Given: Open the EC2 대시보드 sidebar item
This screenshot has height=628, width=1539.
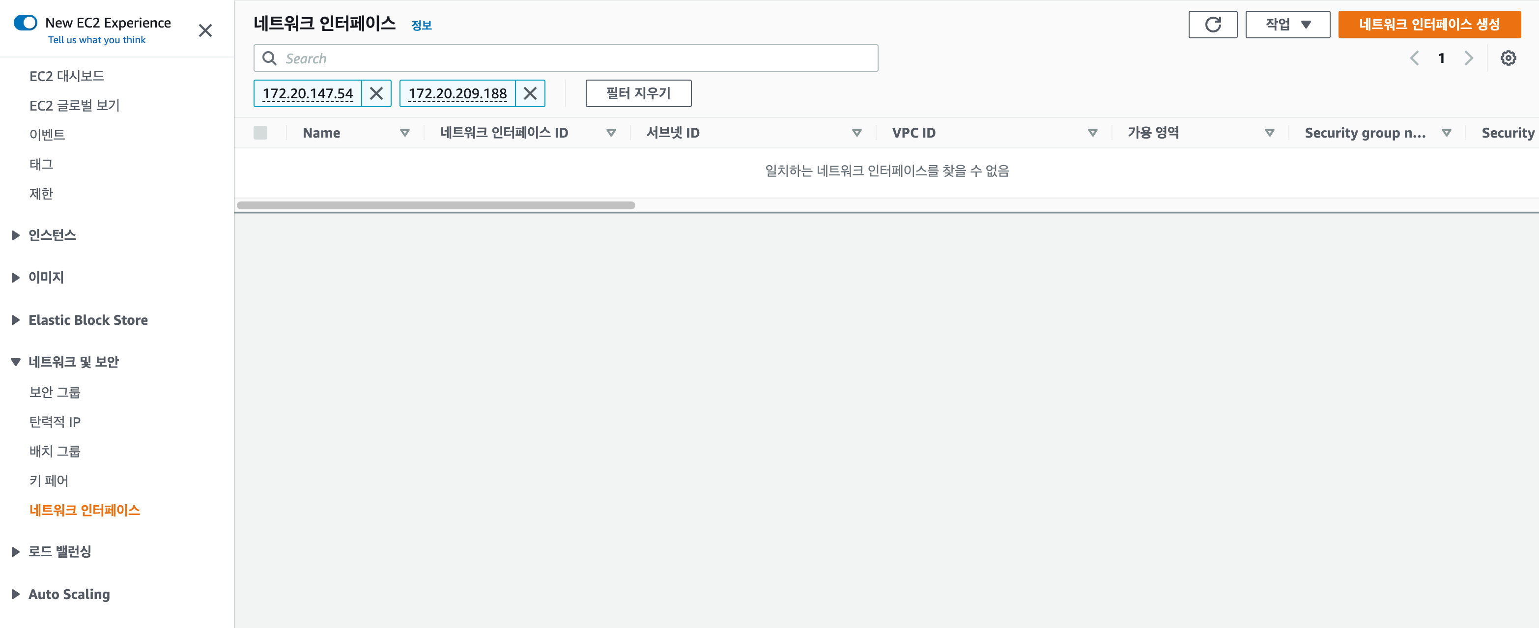Looking at the screenshot, I should tap(66, 76).
